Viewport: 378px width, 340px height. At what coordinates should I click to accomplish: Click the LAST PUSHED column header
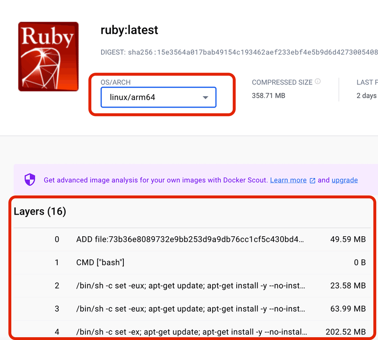coord(367,82)
